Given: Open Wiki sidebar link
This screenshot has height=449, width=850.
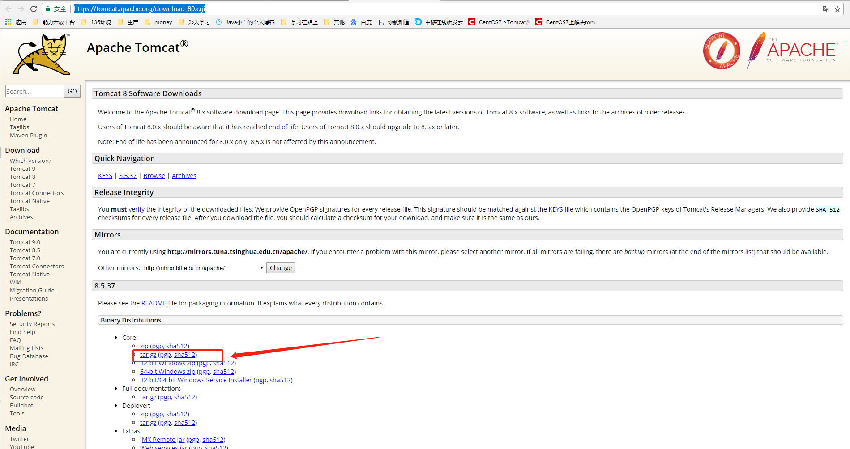Looking at the screenshot, I should [16, 282].
